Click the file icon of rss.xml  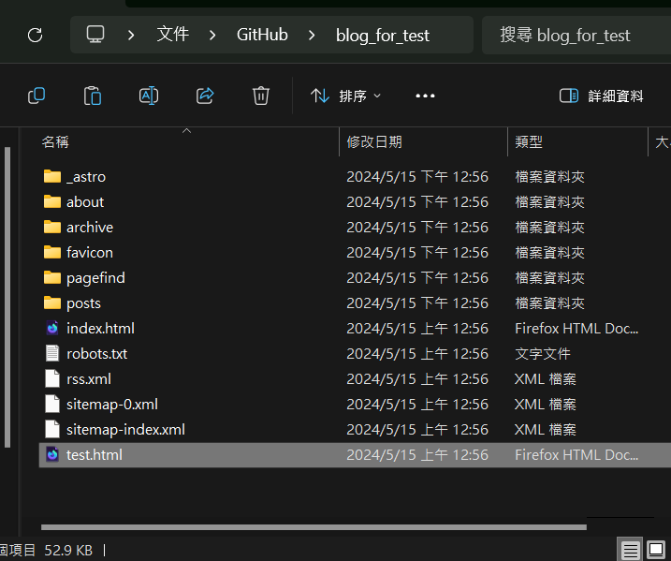[x=52, y=378]
